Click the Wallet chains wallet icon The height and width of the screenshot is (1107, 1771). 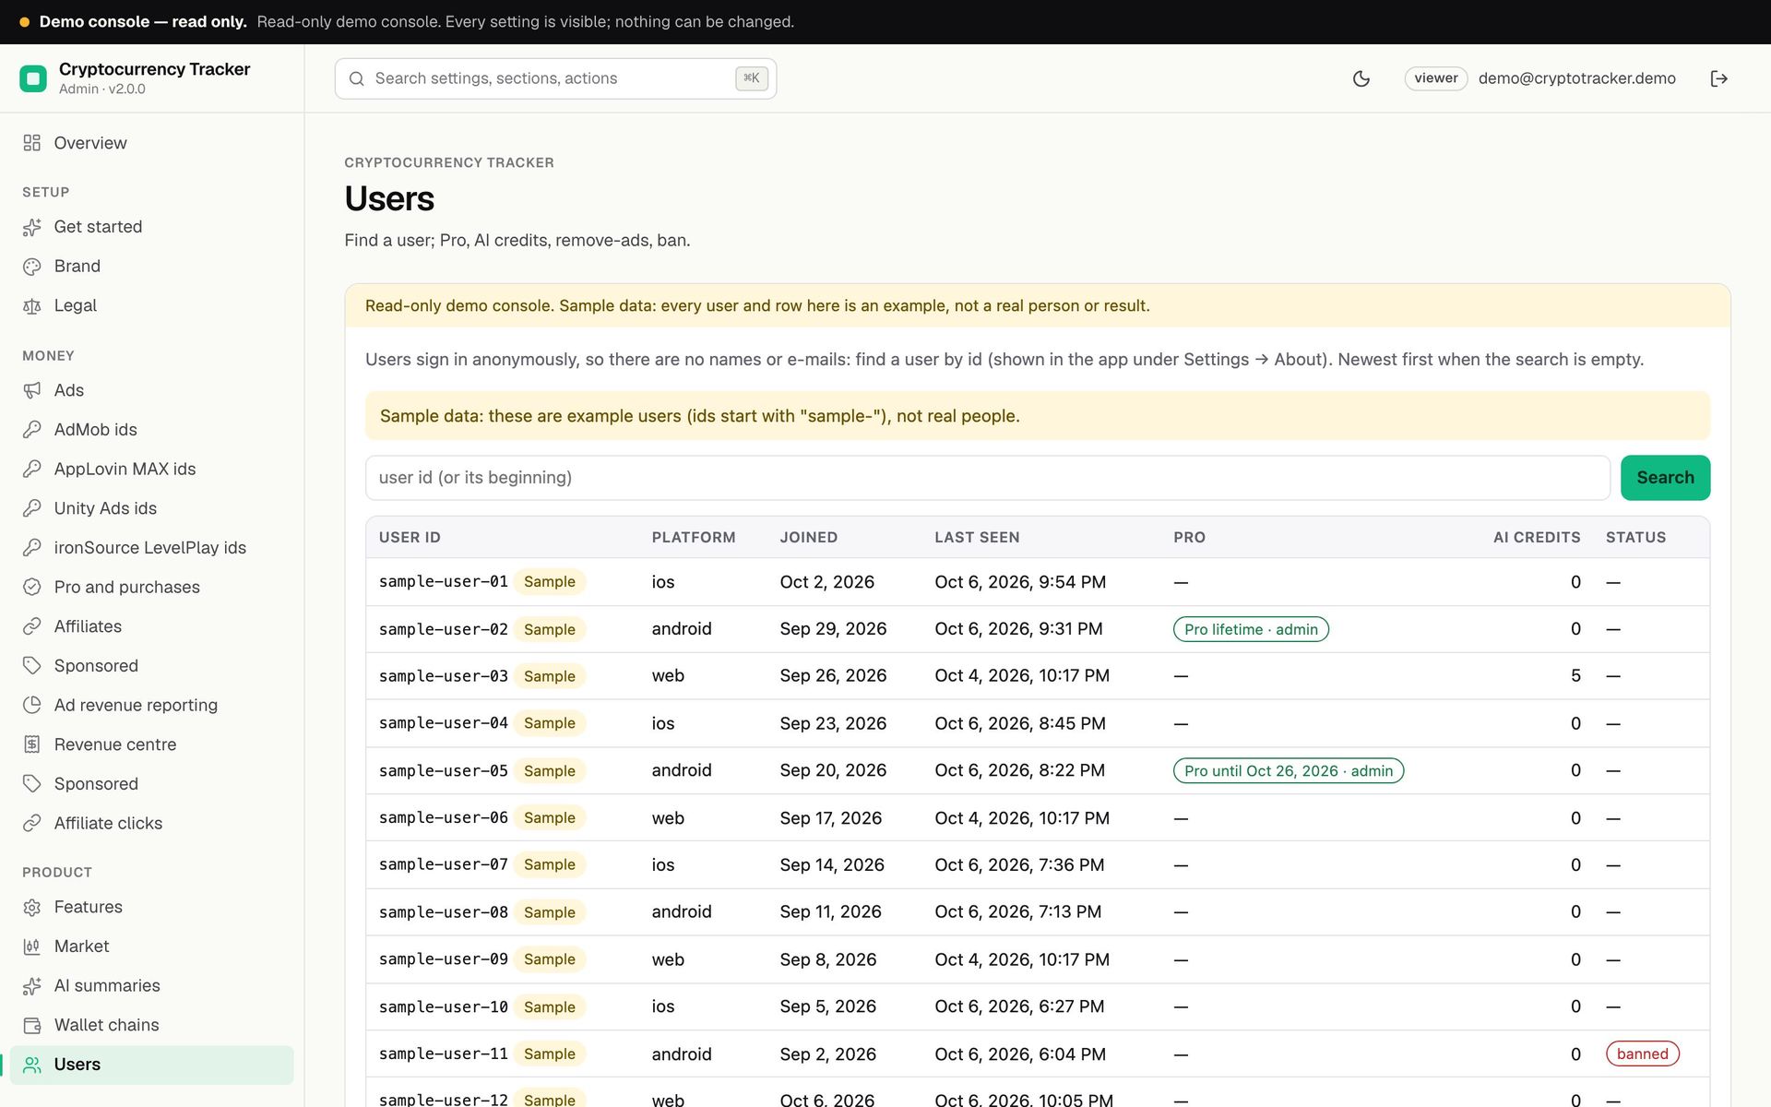click(32, 1025)
